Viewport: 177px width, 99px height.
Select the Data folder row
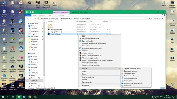click(79, 27)
